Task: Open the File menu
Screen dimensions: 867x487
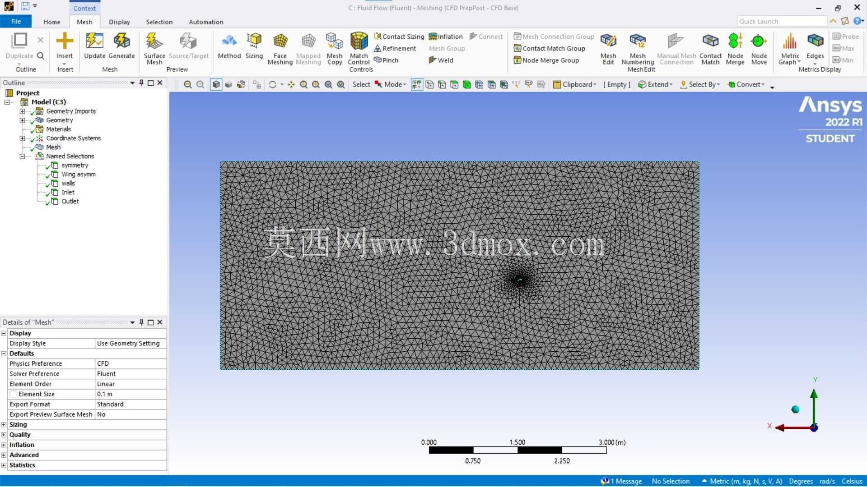Action: click(x=16, y=22)
